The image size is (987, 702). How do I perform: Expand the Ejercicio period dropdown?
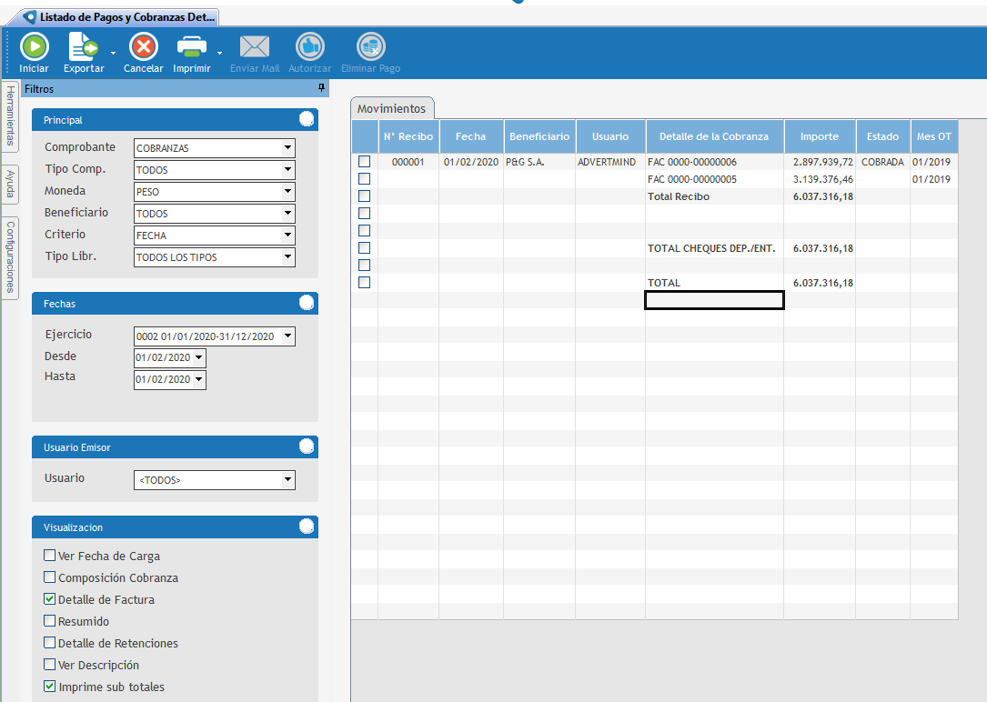click(287, 336)
